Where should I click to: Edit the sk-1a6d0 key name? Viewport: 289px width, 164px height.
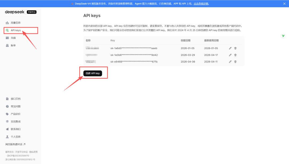point(230,48)
